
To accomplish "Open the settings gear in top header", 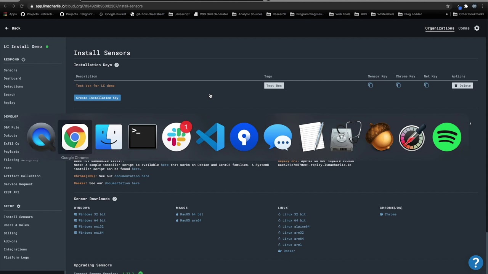I will 477,28.
